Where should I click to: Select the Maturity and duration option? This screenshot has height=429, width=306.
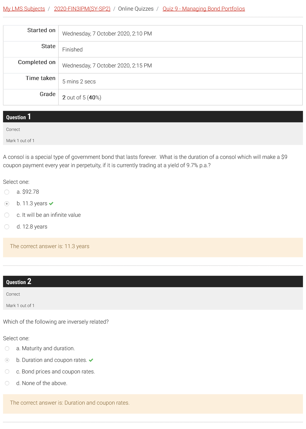click(x=7, y=349)
